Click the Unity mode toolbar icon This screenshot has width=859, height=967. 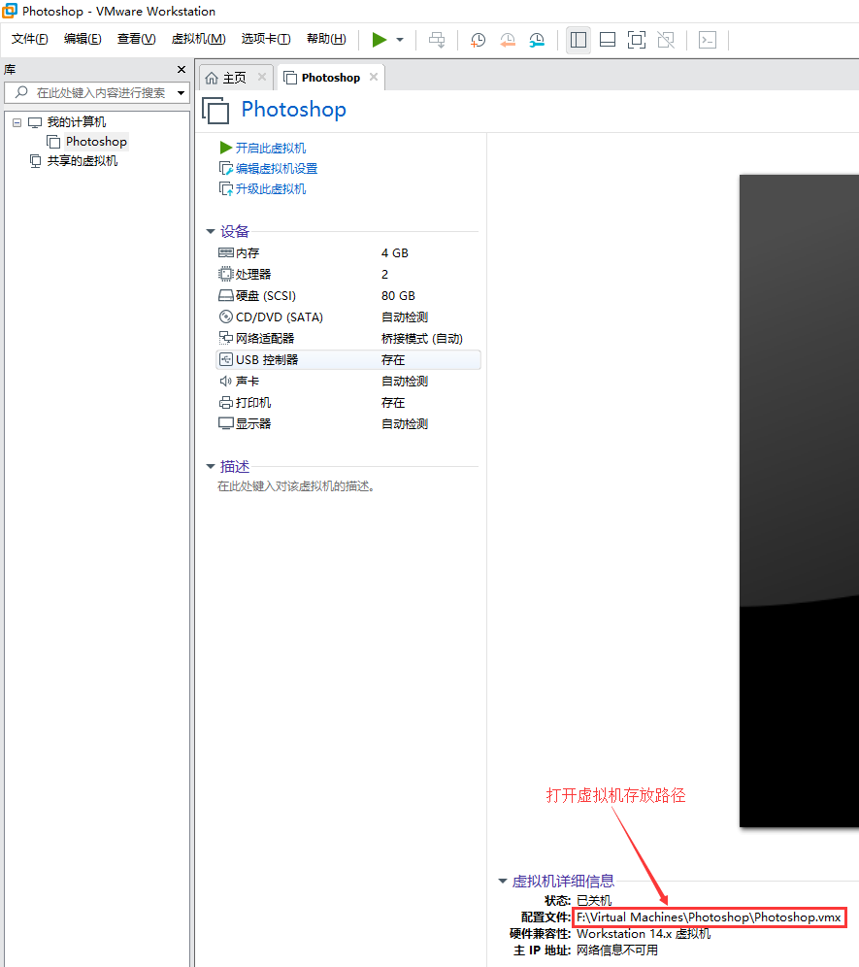[666, 40]
